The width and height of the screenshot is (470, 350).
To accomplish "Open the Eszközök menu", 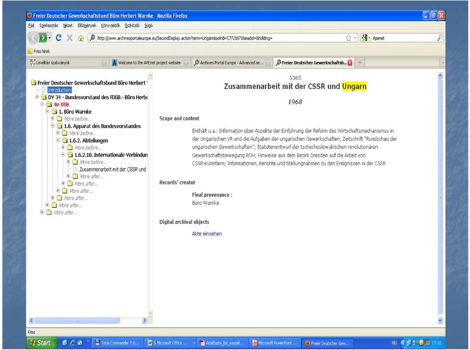I will pos(132,25).
